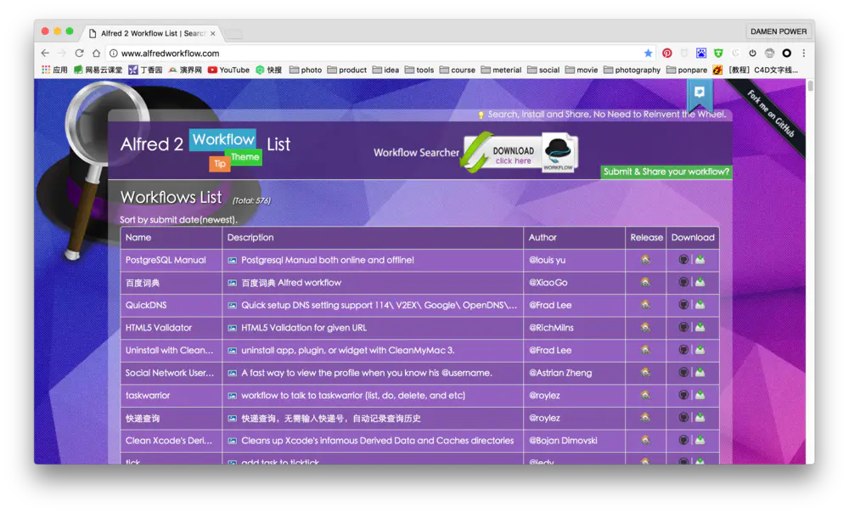Viewport: 849px width, 513px height.
Task: Switch to the Tip section tab
Action: (219, 164)
